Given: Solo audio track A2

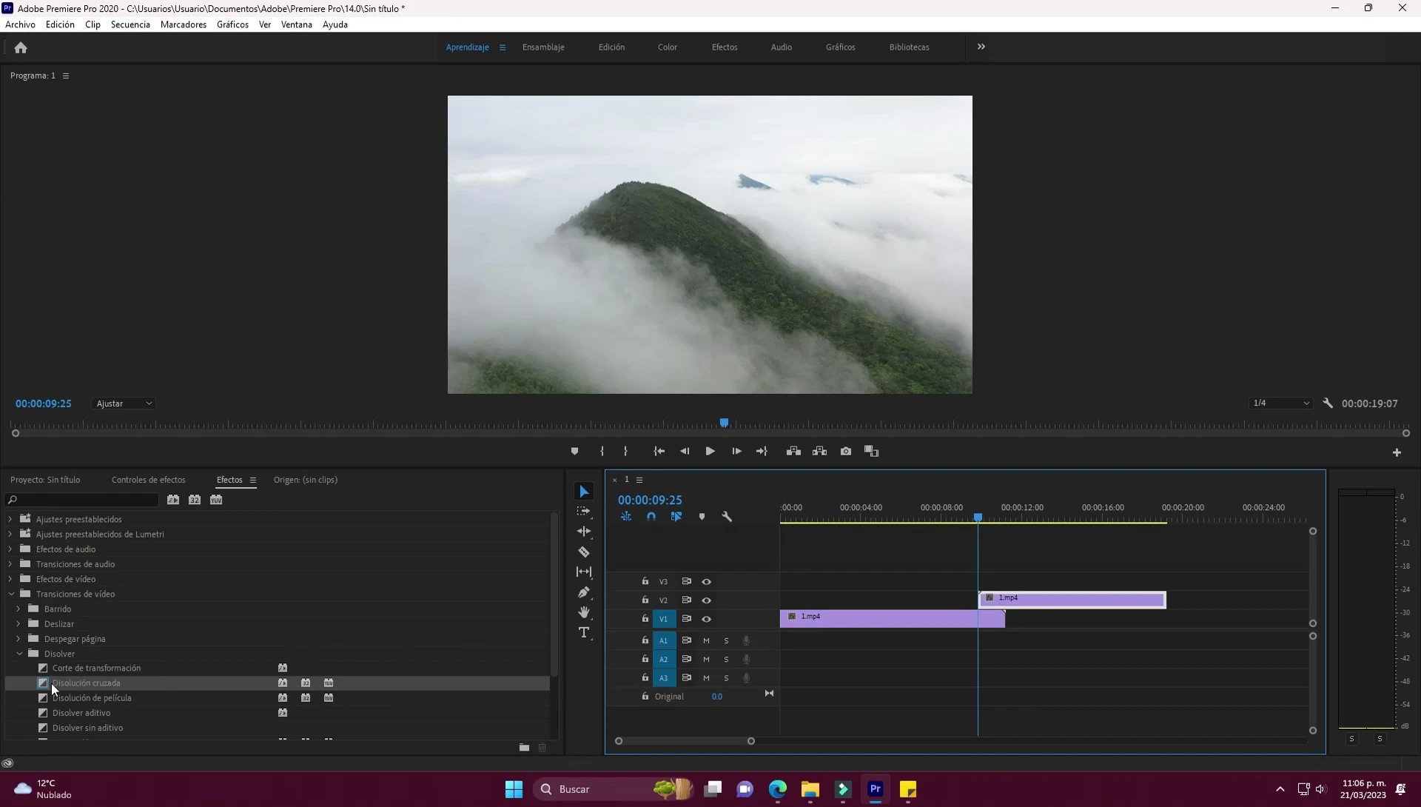Looking at the screenshot, I should pyautogui.click(x=726, y=659).
